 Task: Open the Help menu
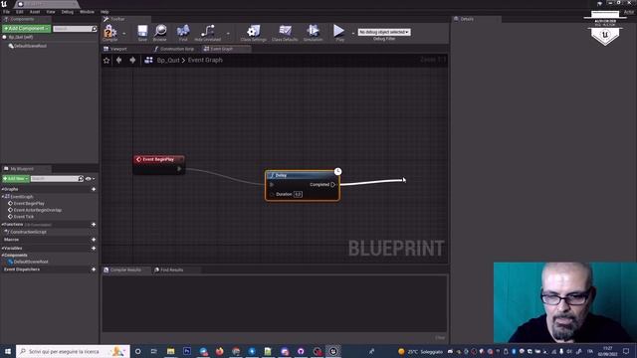click(105, 12)
